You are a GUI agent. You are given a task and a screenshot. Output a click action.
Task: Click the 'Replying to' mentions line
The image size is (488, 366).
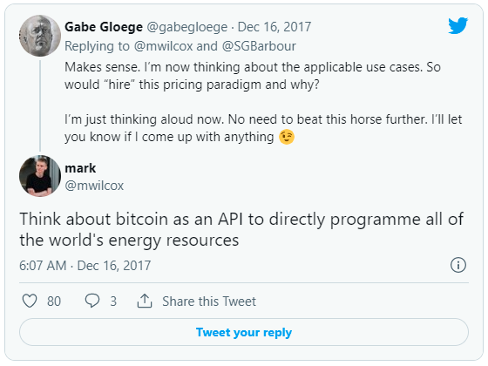180,46
